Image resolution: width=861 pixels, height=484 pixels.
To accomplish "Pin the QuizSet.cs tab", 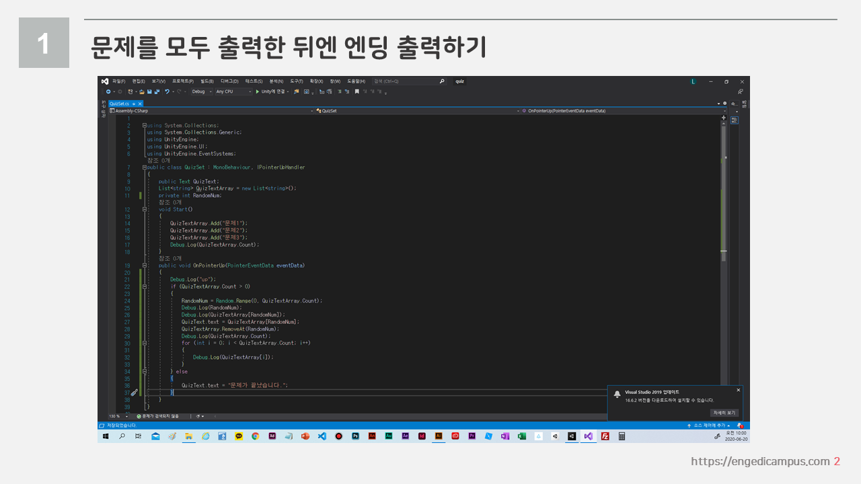I will tap(134, 104).
